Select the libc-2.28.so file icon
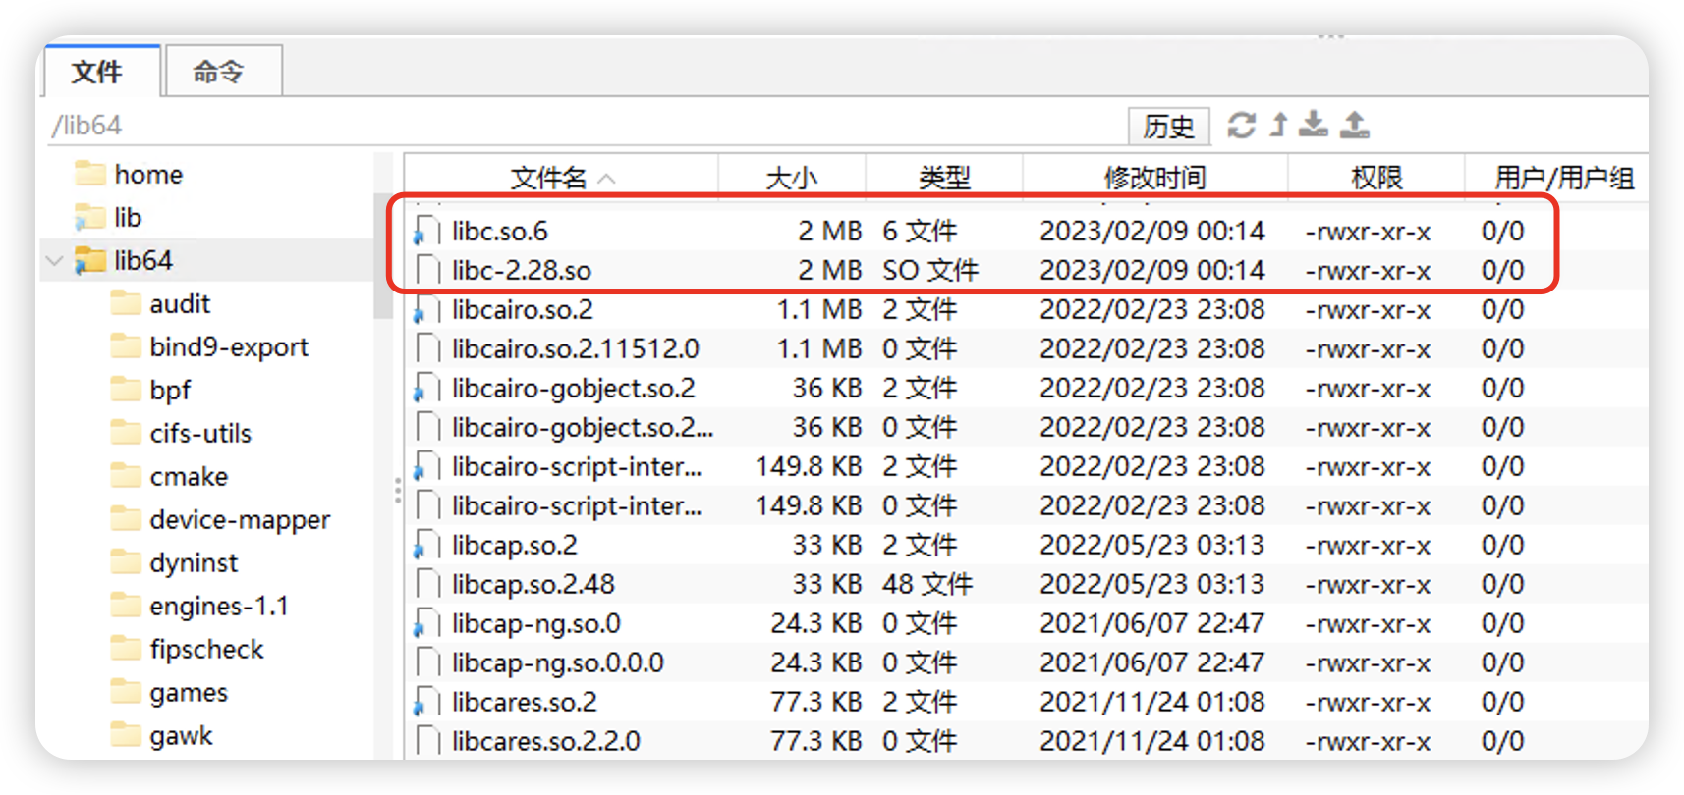This screenshot has height=795, width=1684. pyautogui.click(x=427, y=271)
